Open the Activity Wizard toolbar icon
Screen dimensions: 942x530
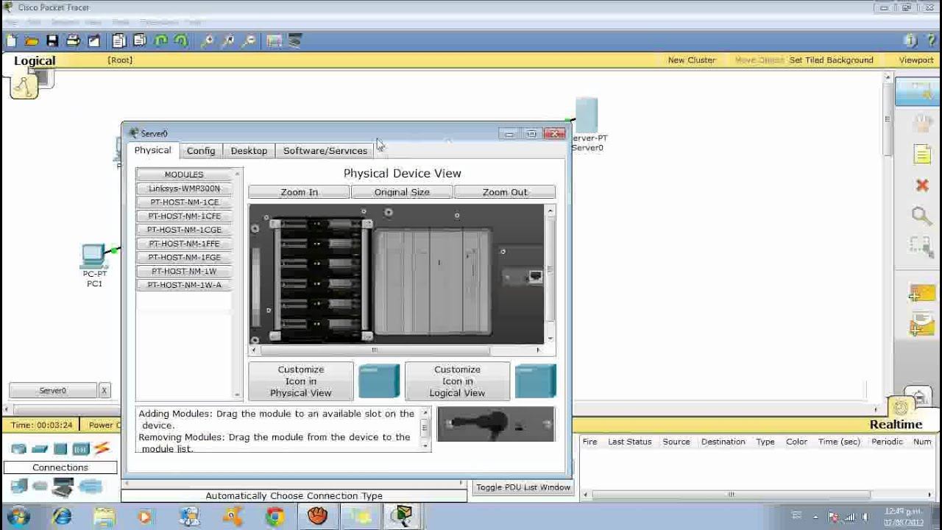click(93, 41)
